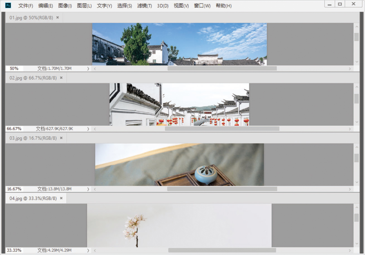Viewport: 365px width, 255px height.
Task: Open the 图像(I) menu
Action: (x=65, y=6)
